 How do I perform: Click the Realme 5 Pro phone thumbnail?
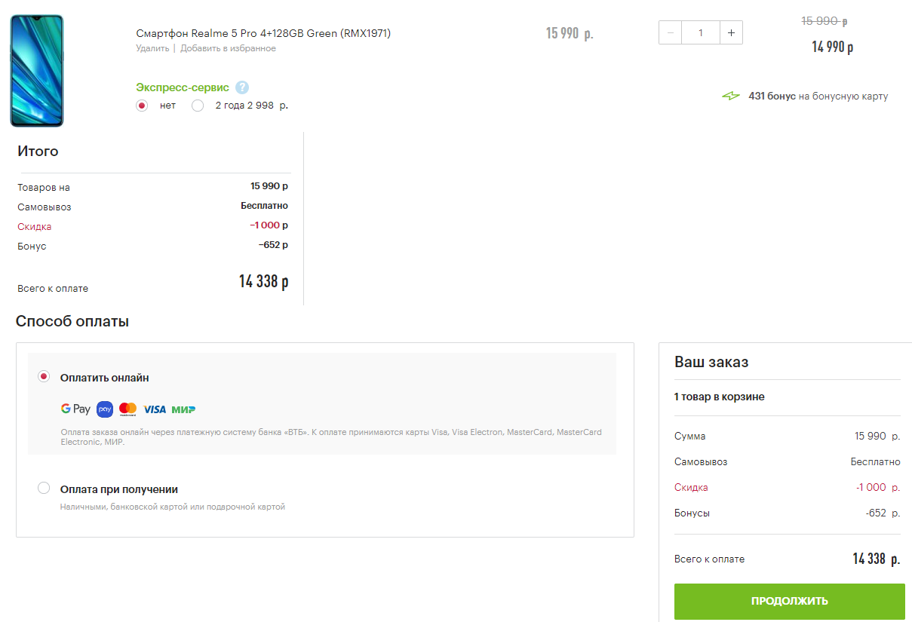click(37, 70)
